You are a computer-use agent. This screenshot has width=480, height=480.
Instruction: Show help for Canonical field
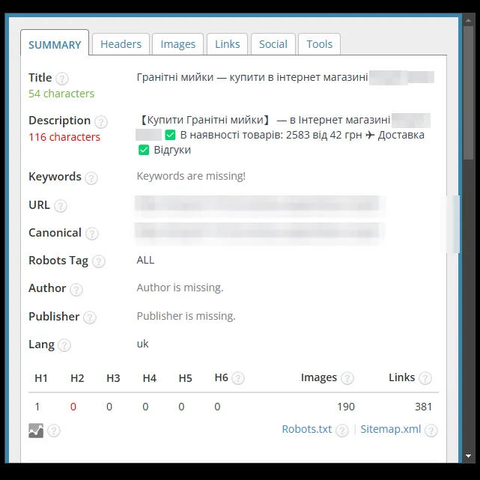tap(92, 234)
